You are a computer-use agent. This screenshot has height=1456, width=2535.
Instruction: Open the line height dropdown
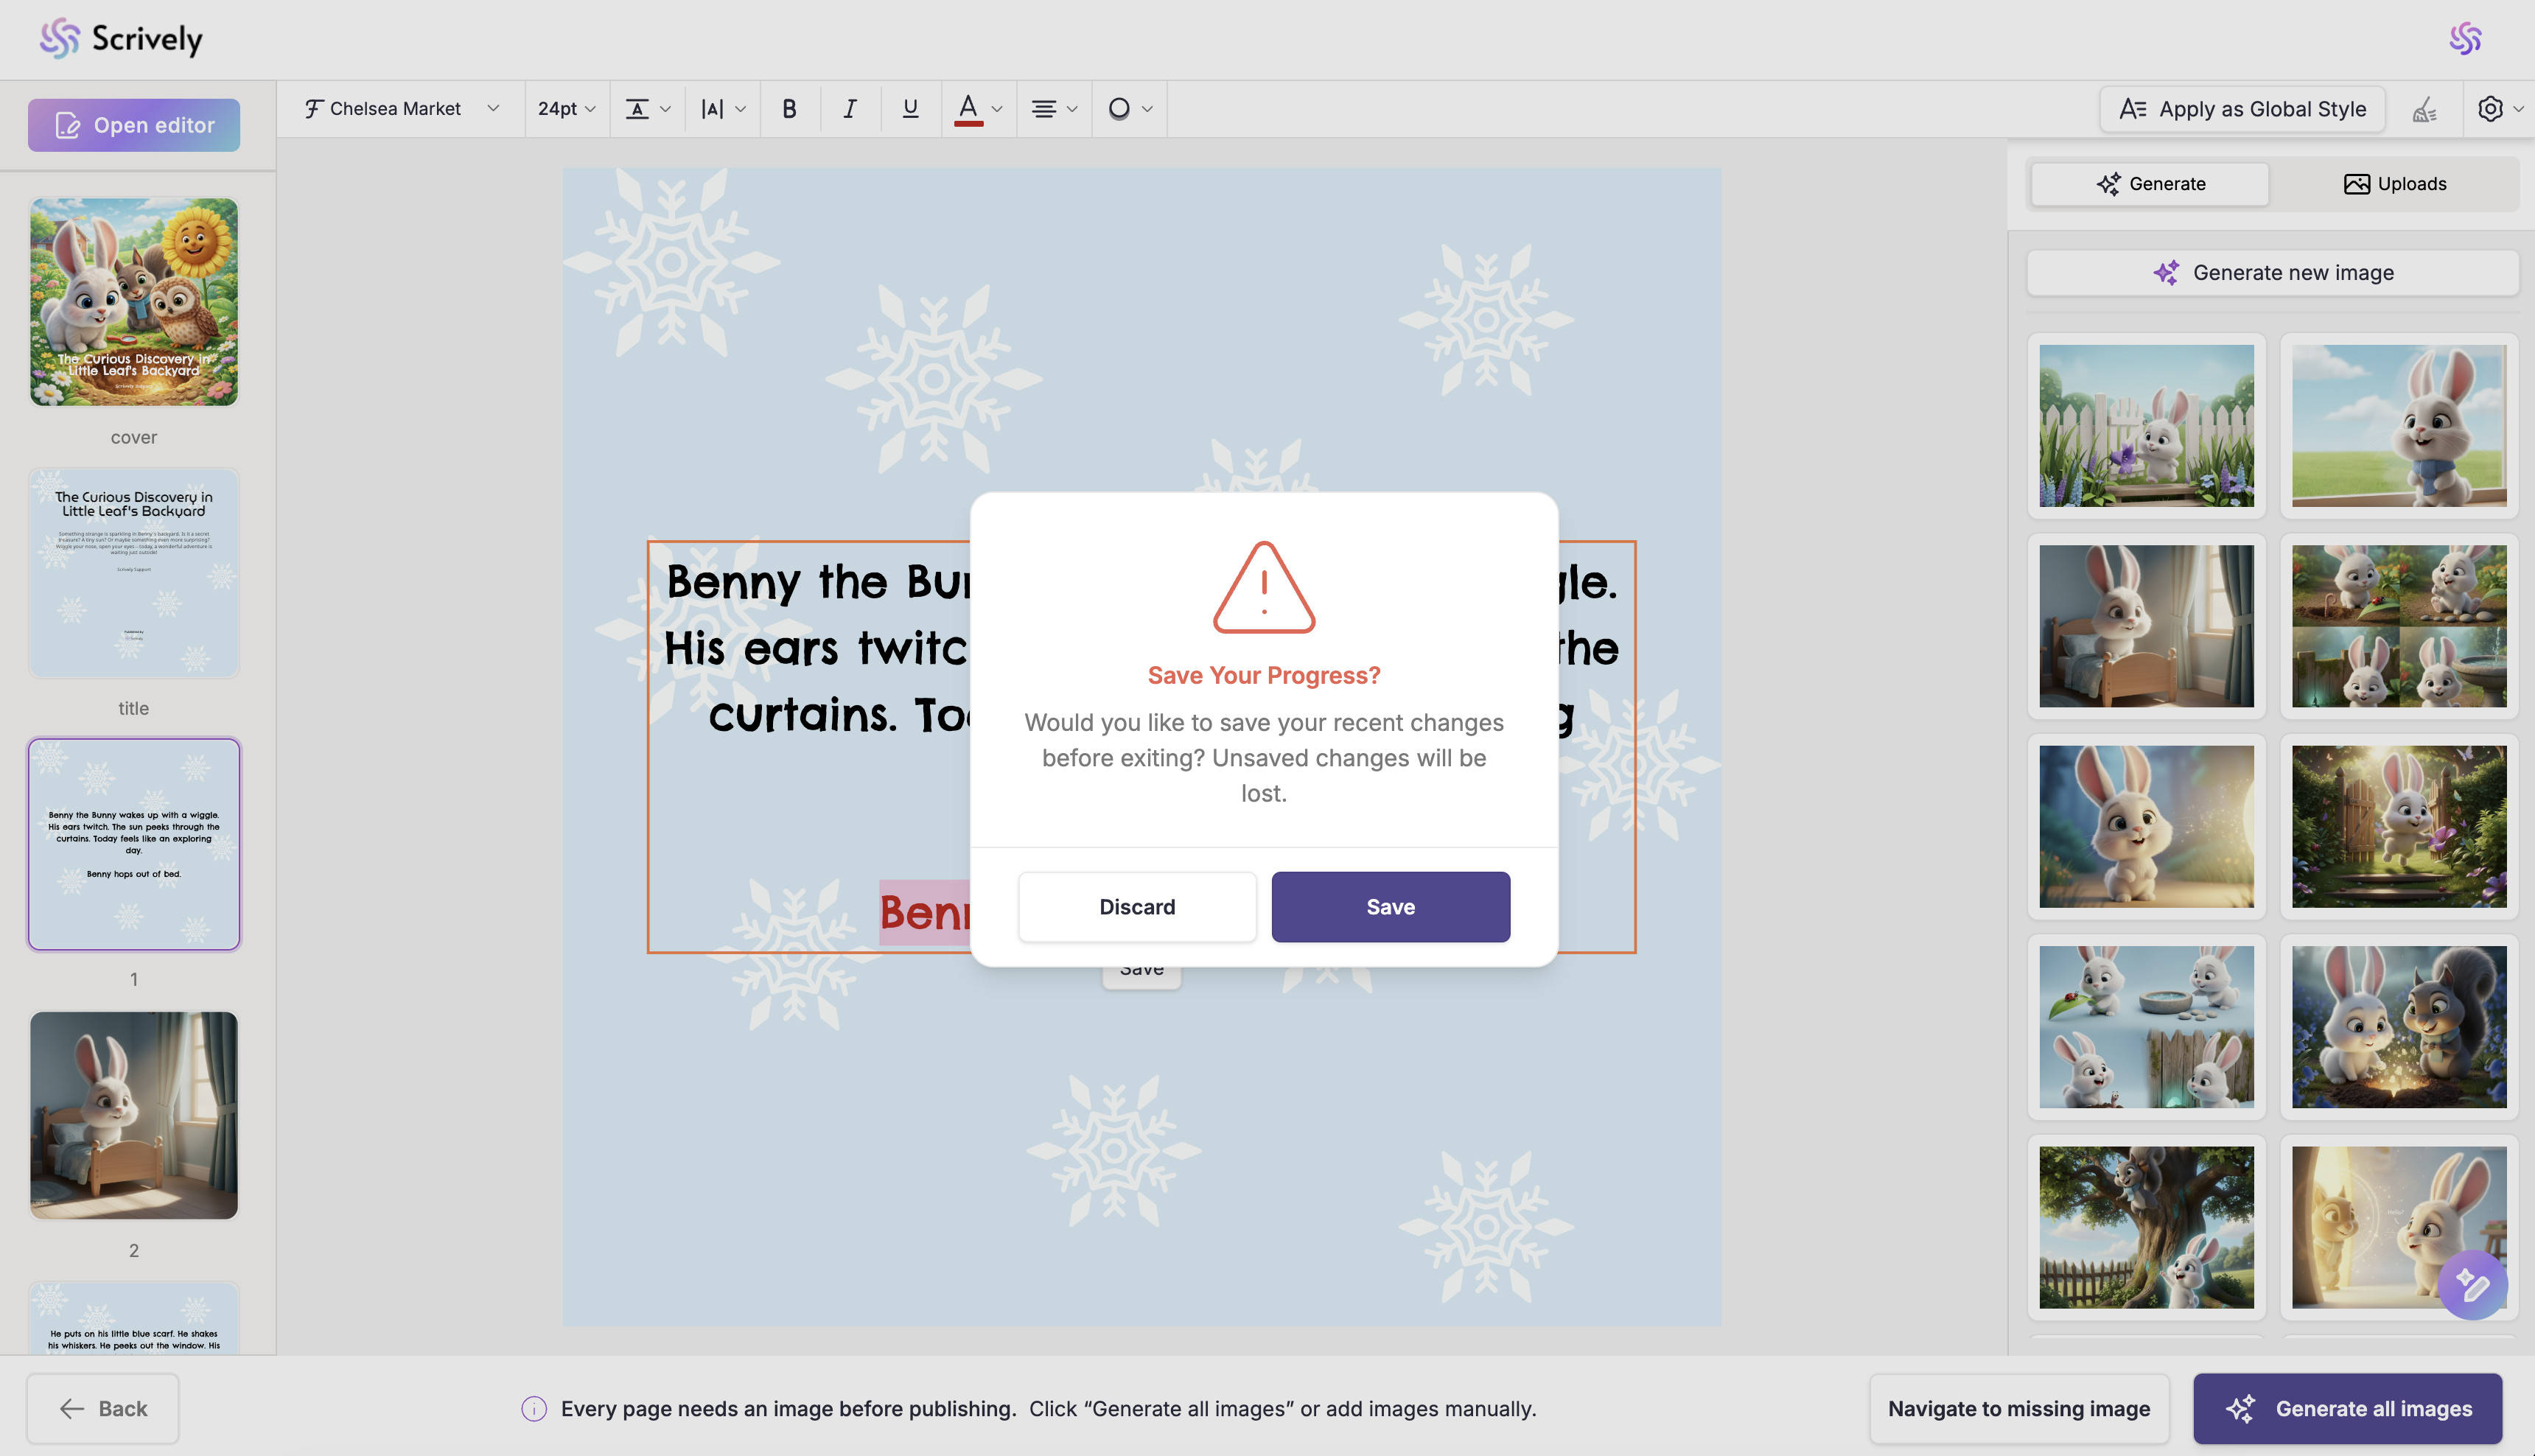pyautogui.click(x=647, y=108)
